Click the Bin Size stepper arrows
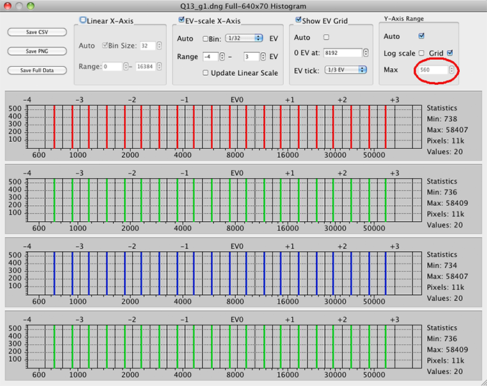 pyautogui.click(x=159, y=46)
